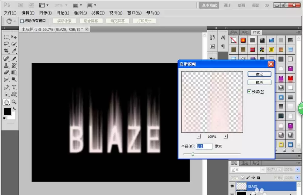
Task: Select the Horizontal Type tool
Action: pyautogui.click(x=14, y=87)
